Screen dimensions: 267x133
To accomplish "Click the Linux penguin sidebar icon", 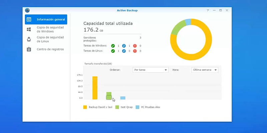I will click(29, 39).
